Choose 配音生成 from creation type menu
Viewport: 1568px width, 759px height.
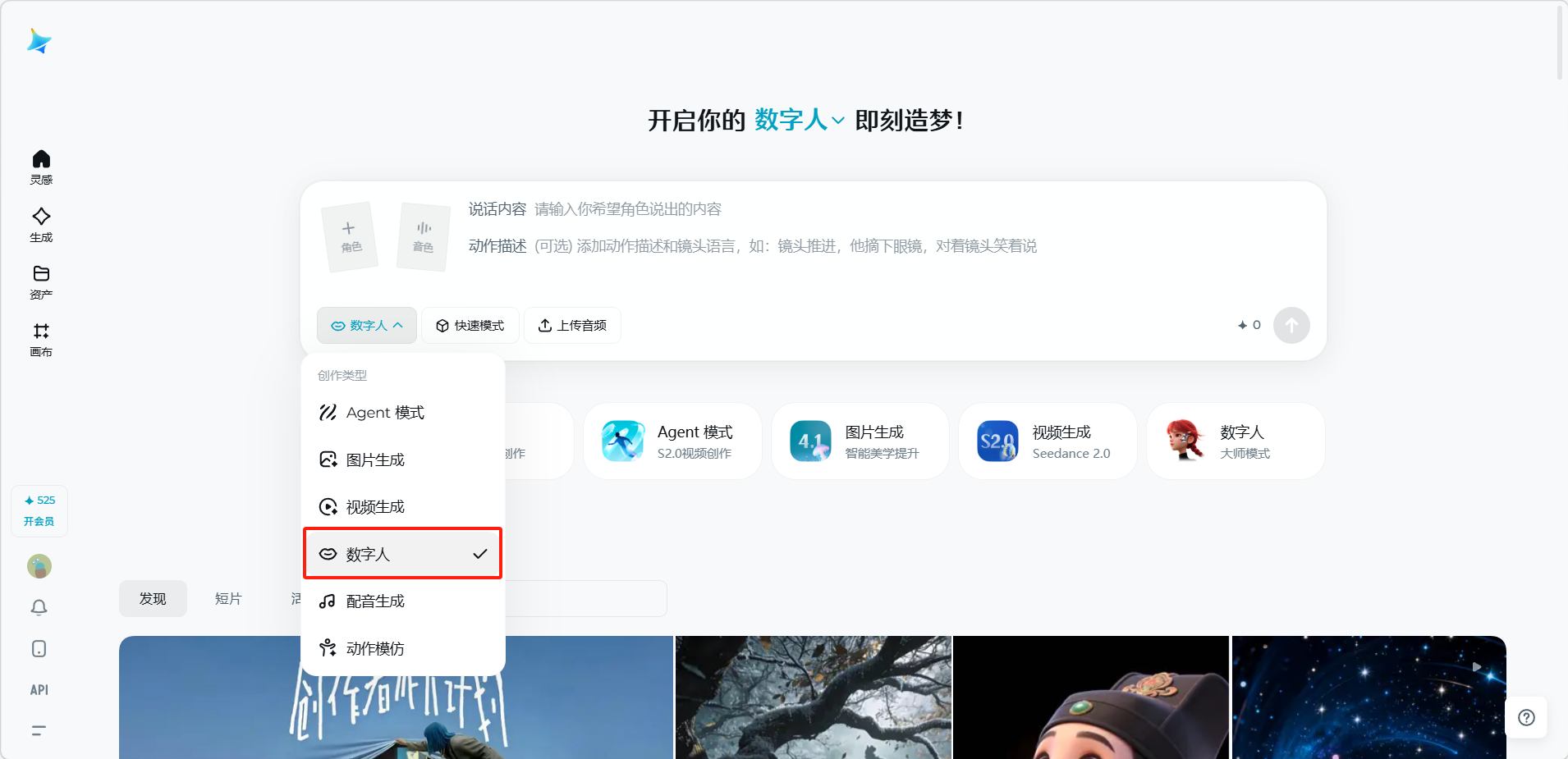click(375, 601)
